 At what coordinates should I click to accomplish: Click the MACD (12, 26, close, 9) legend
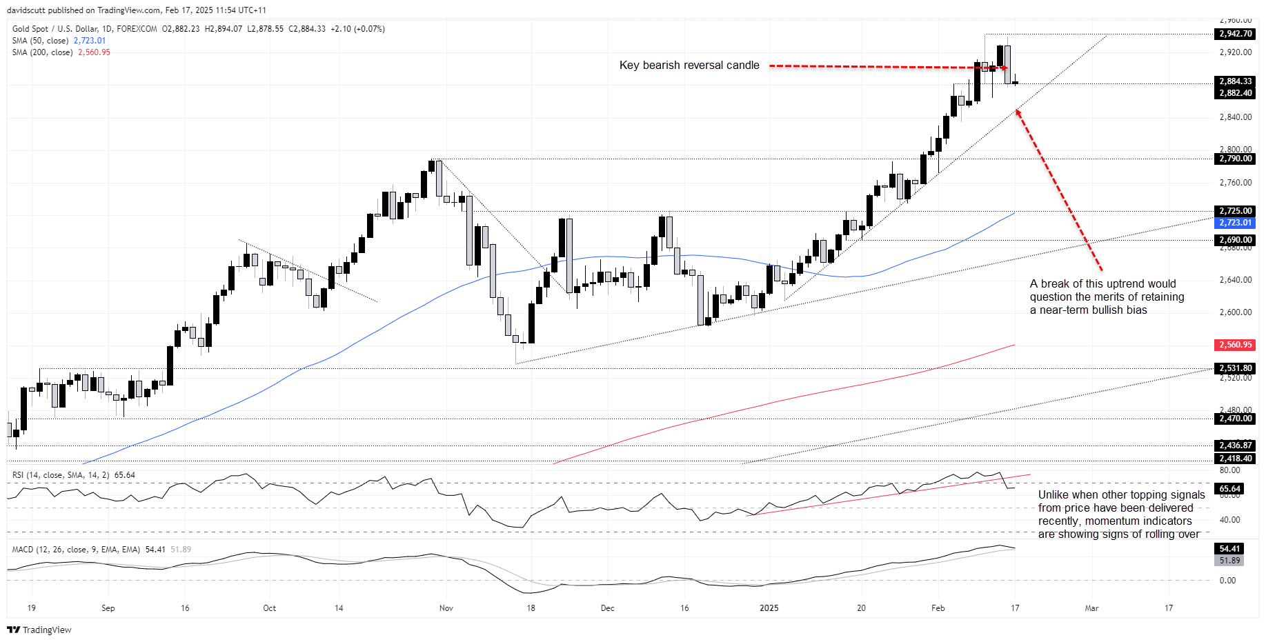76,550
